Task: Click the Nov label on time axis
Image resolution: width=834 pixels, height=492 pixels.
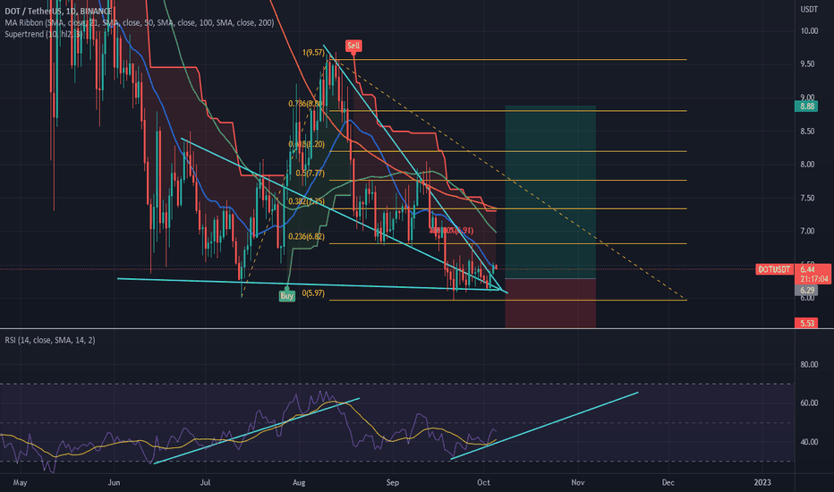Action: pos(578,482)
